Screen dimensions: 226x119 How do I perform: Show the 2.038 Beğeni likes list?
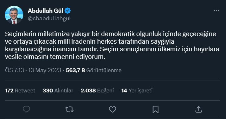coord(97,91)
